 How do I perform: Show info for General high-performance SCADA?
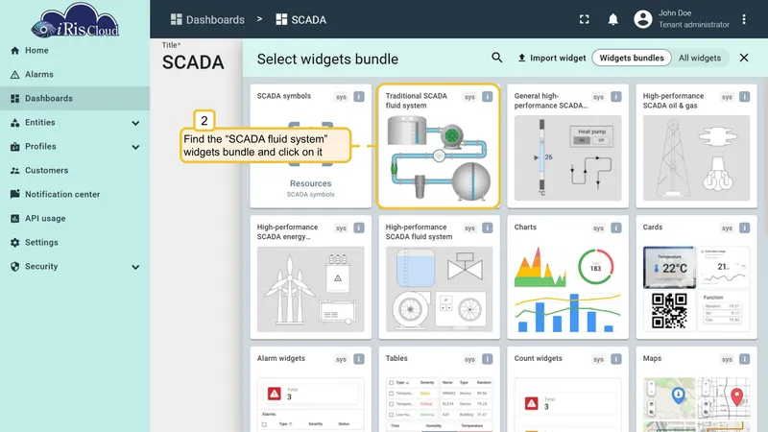(x=616, y=97)
